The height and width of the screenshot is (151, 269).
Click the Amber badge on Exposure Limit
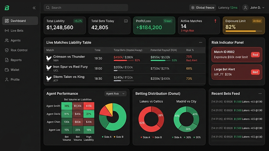pos(257,21)
